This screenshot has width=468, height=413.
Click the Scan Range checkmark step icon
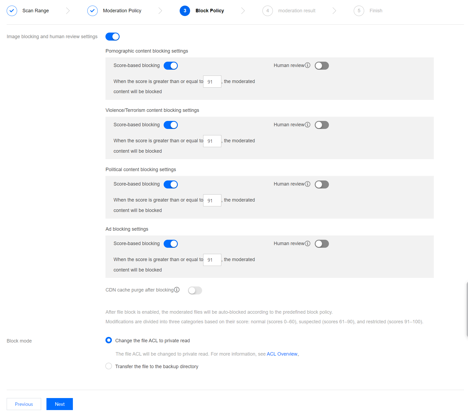(x=12, y=11)
